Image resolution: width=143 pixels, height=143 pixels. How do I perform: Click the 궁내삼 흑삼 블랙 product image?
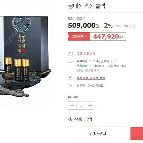[25, 53]
